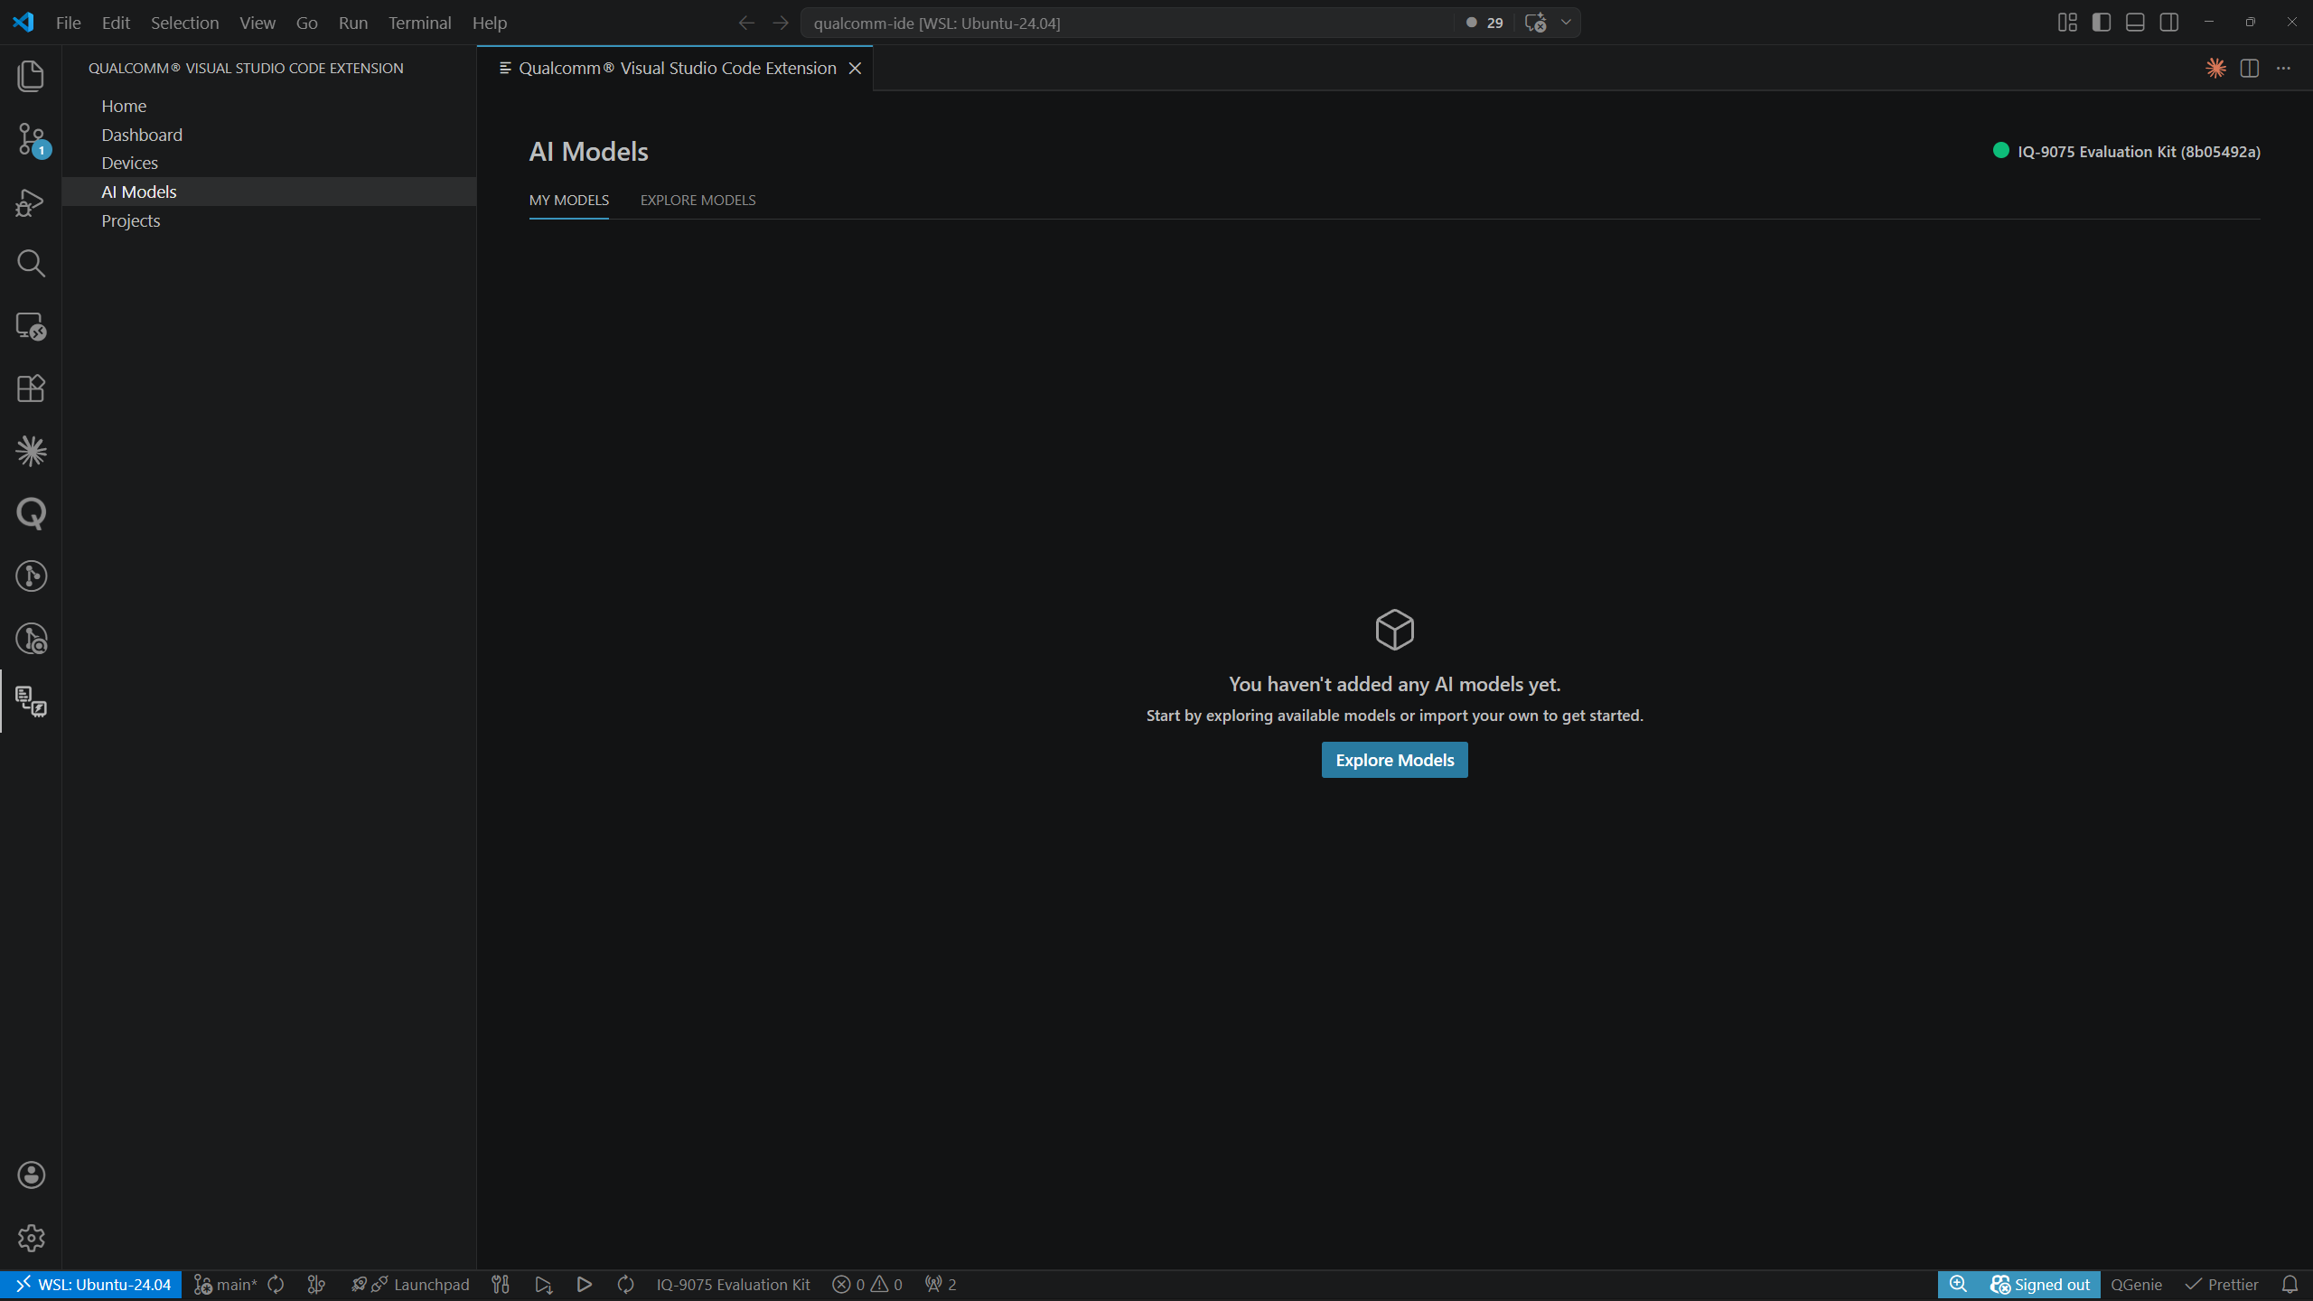Screen dimensions: 2313x1301
Task: Open the Go menu
Action: 307,23
